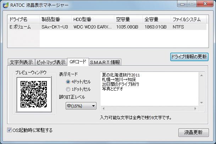The image size is (216, 144).
Task: Click the 製品型番 column header
Action: [x=56, y=19]
